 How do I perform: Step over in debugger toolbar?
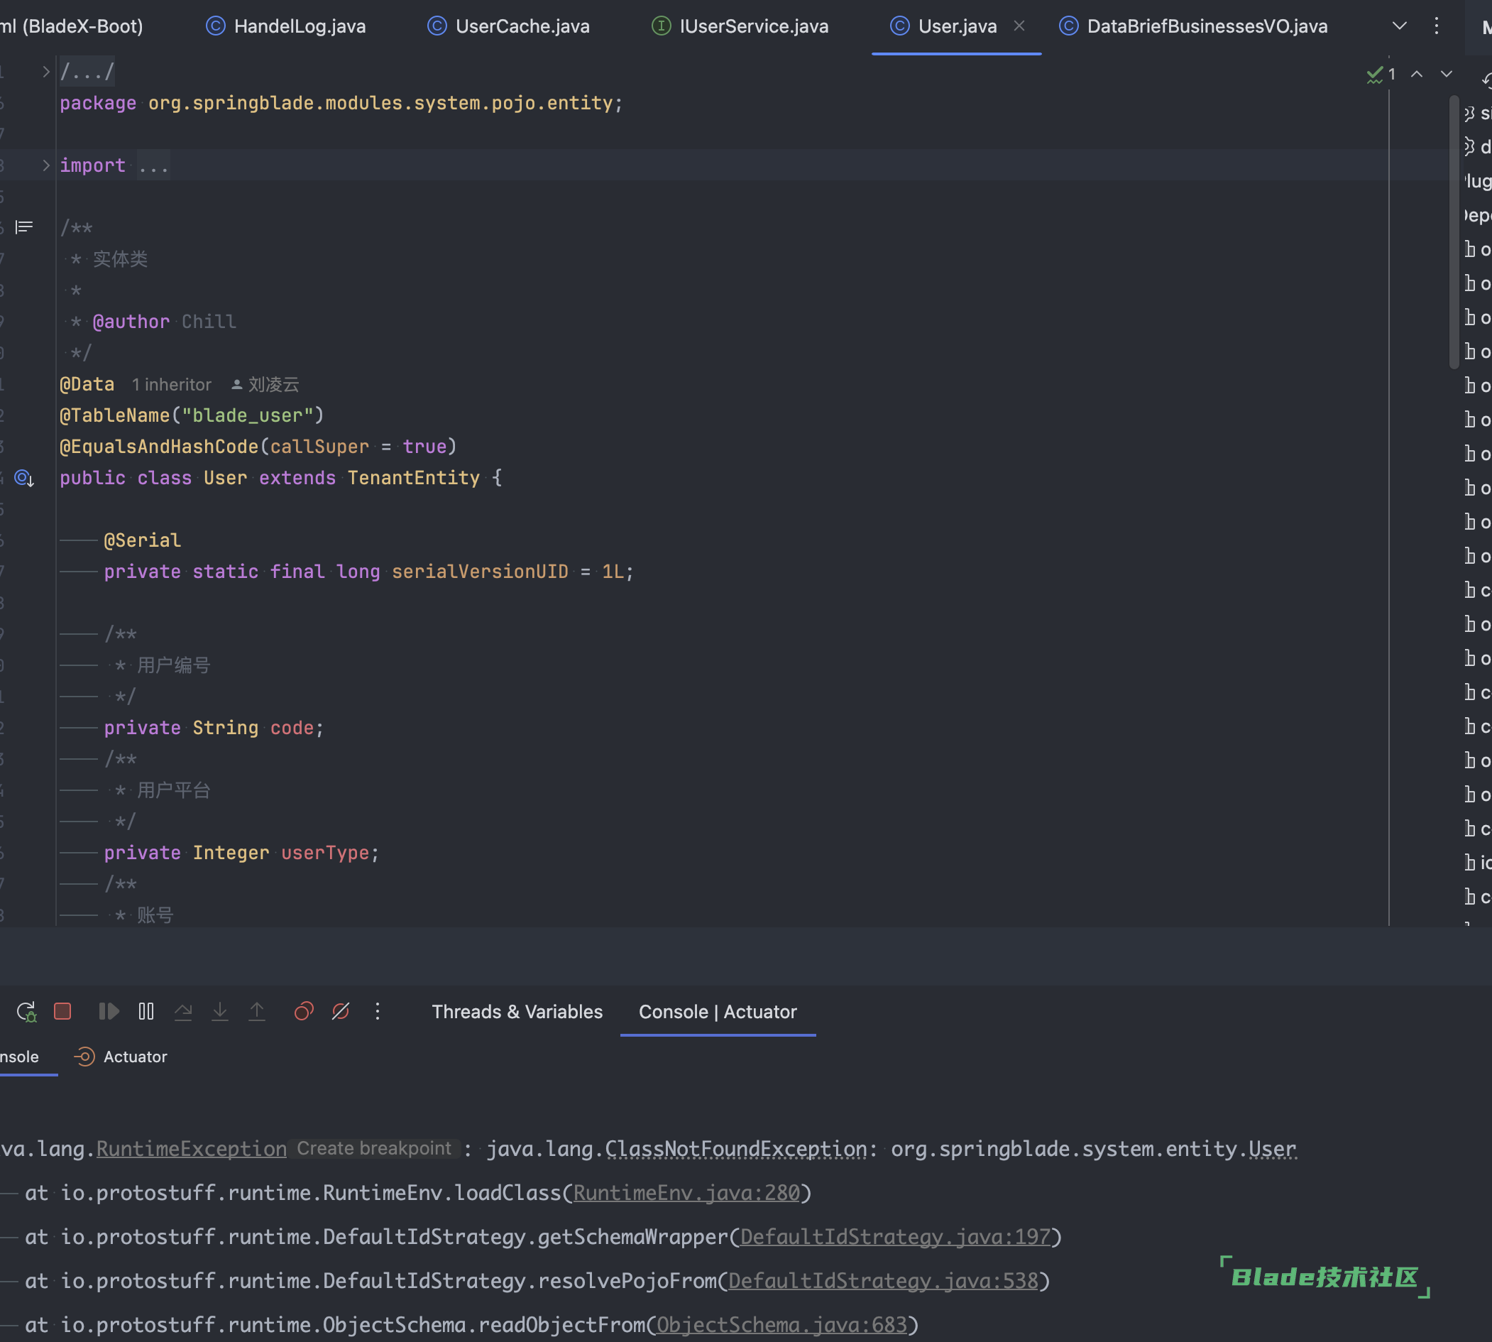[x=183, y=1011]
